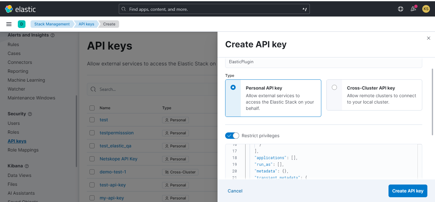Open Watcher in the sidebar

tap(16, 89)
